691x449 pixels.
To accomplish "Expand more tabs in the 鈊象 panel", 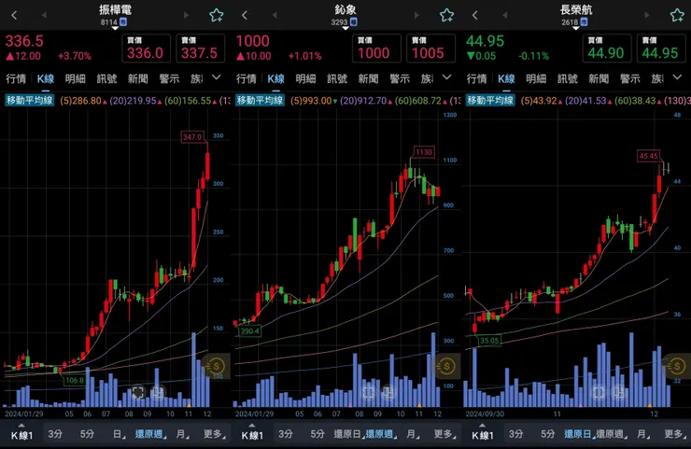I will point(447,77).
